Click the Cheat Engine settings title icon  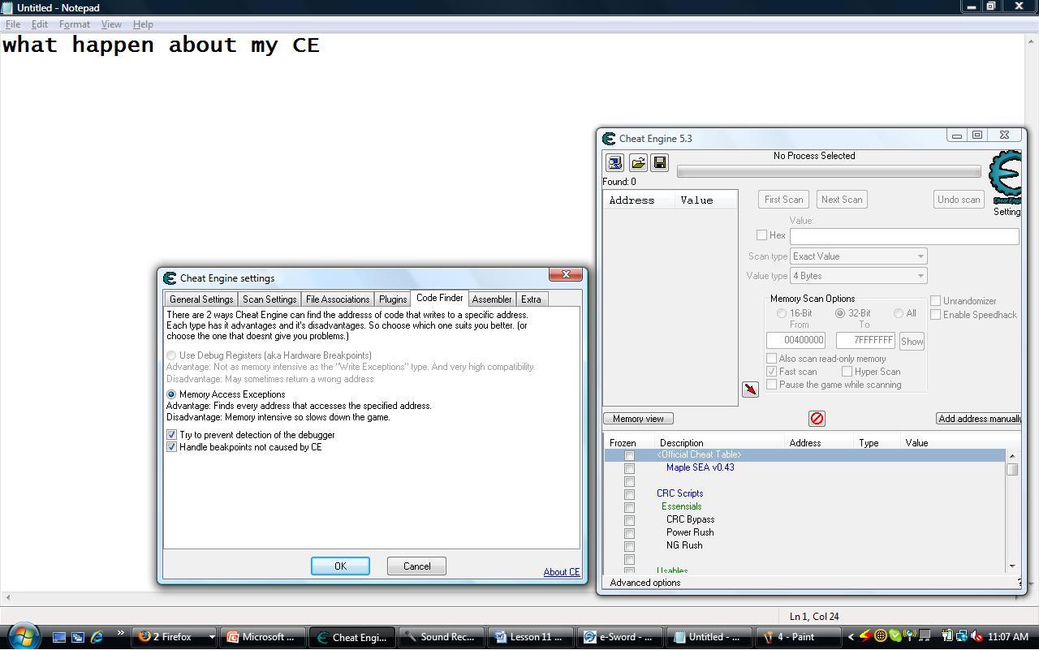tap(170, 278)
